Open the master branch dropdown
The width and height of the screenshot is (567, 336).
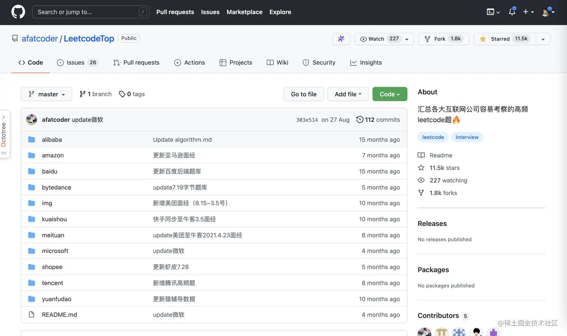click(46, 94)
